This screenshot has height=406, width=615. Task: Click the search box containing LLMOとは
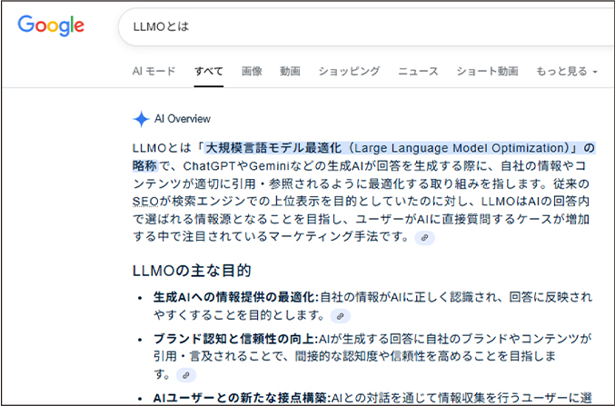click(x=363, y=26)
